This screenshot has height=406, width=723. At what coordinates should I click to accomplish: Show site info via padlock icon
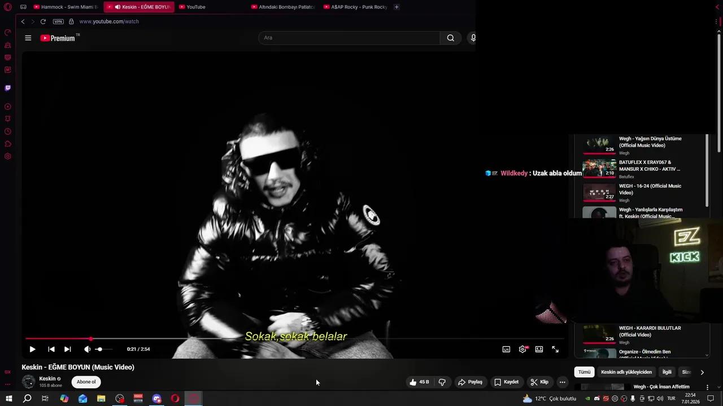pos(71,21)
